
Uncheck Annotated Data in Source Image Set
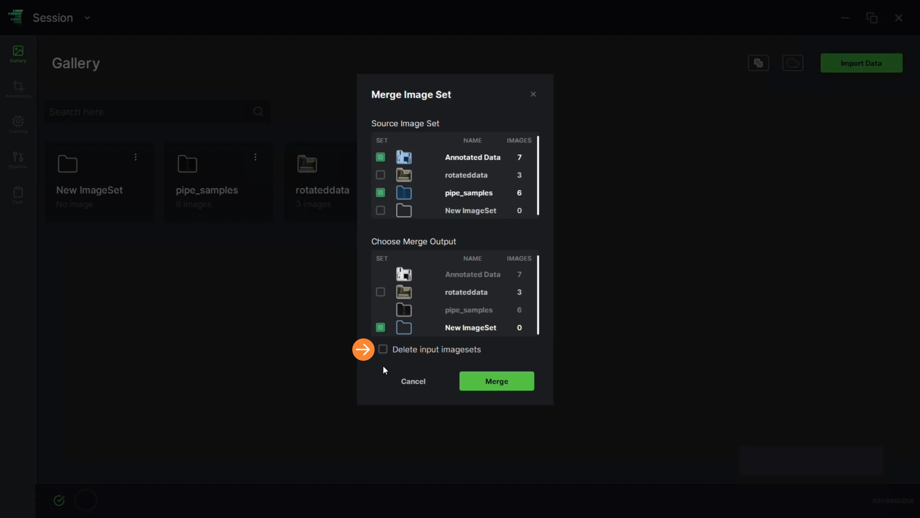pos(380,157)
